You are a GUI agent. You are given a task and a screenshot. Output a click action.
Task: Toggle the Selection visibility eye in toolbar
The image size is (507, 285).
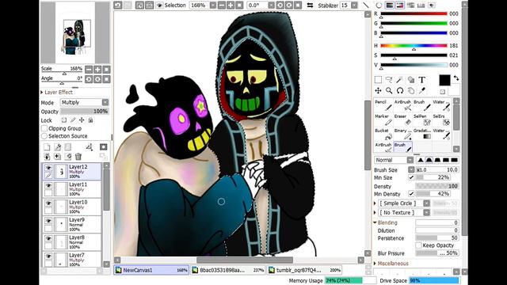point(159,6)
